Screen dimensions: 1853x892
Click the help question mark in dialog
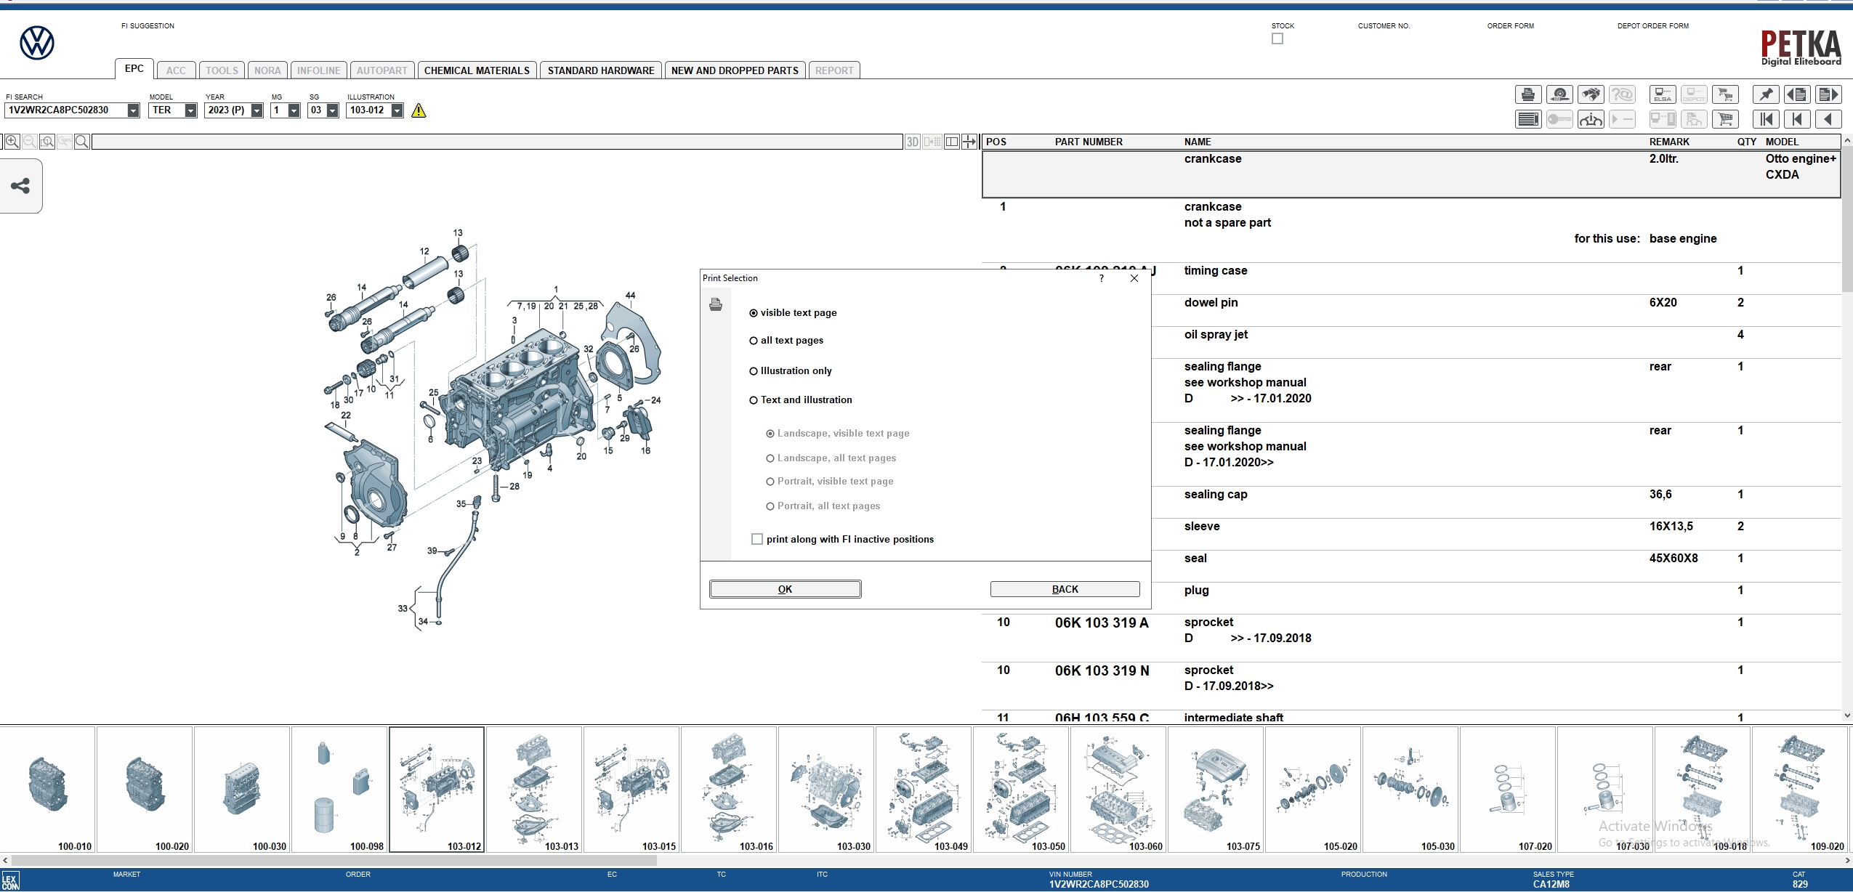(1102, 278)
